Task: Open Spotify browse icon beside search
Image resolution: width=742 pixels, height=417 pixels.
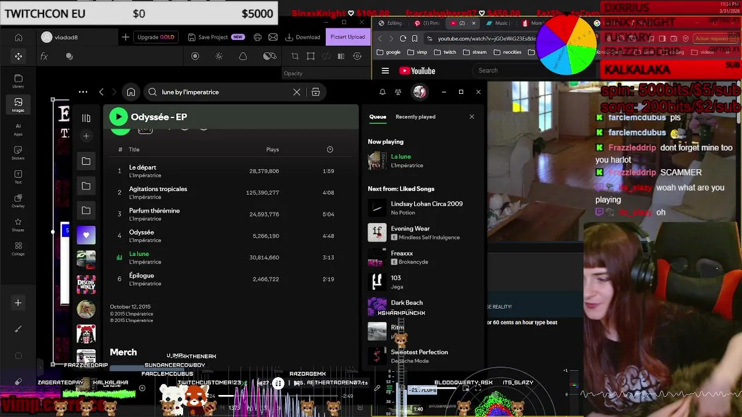Action: (316, 92)
